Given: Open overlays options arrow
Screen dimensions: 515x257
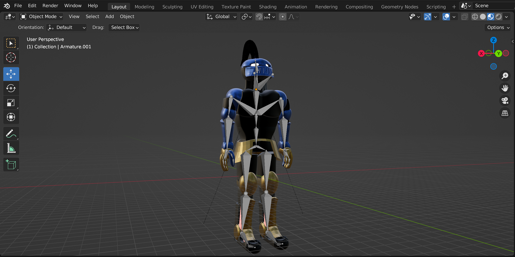Looking at the screenshot, I should click(454, 17).
